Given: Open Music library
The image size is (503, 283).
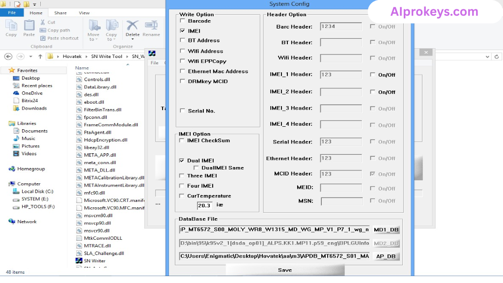Looking at the screenshot, I should (28, 138).
